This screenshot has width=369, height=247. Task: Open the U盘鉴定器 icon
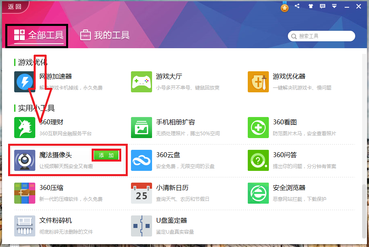tap(142, 226)
